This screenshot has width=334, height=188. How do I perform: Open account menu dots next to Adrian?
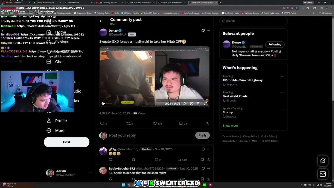[x=90, y=173]
